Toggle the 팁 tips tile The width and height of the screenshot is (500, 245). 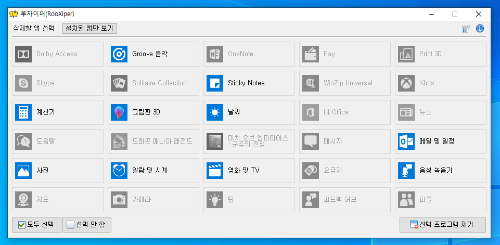click(249, 200)
